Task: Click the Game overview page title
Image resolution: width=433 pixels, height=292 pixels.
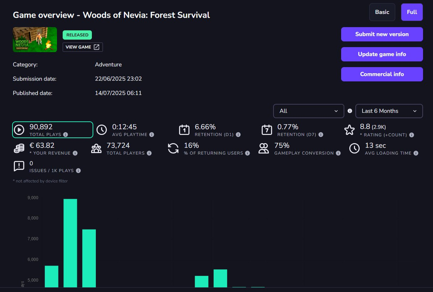Action: tap(111, 15)
